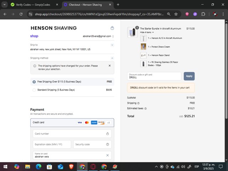
Task: Click the ESP language indicator
Action: coord(197,167)
